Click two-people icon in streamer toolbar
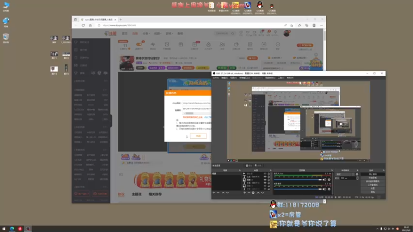Screen dimensions: 413x232 click(223, 44)
